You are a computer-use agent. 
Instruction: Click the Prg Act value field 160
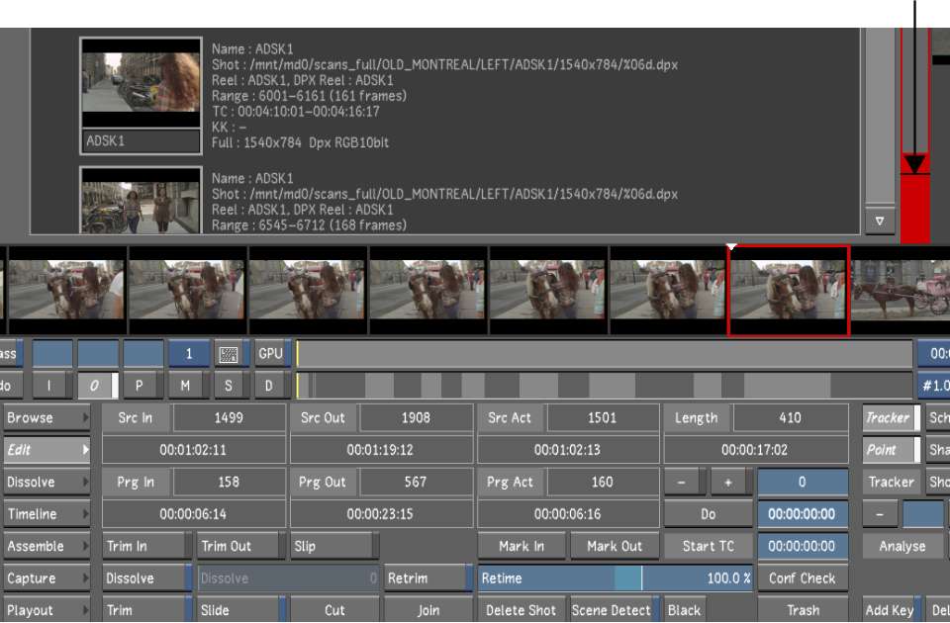[x=603, y=482]
